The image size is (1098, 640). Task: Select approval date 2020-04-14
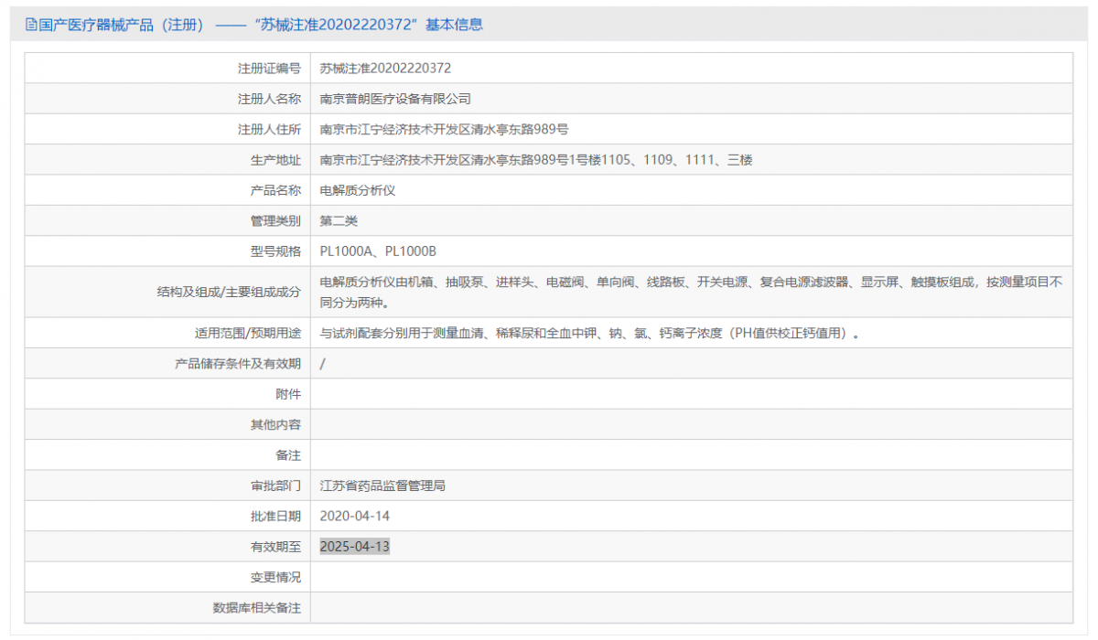click(355, 517)
